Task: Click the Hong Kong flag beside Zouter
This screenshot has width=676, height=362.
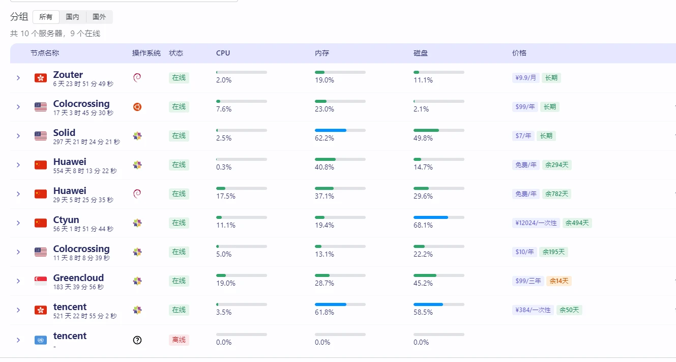Action: pyautogui.click(x=41, y=78)
